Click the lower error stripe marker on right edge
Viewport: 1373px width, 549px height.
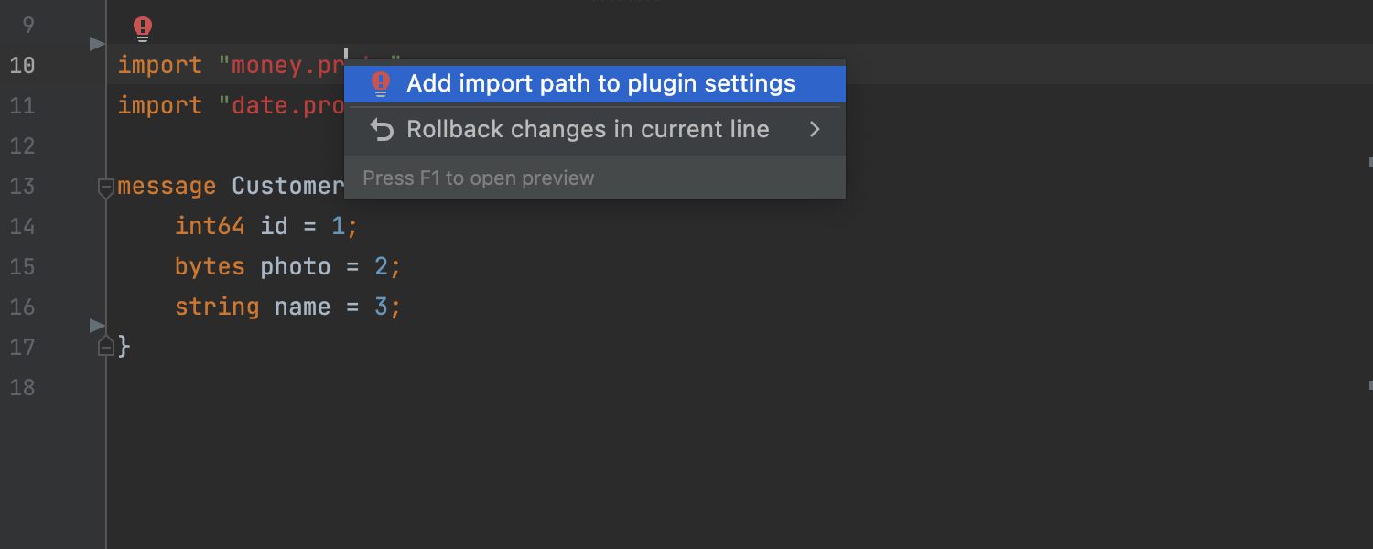[x=1370, y=385]
